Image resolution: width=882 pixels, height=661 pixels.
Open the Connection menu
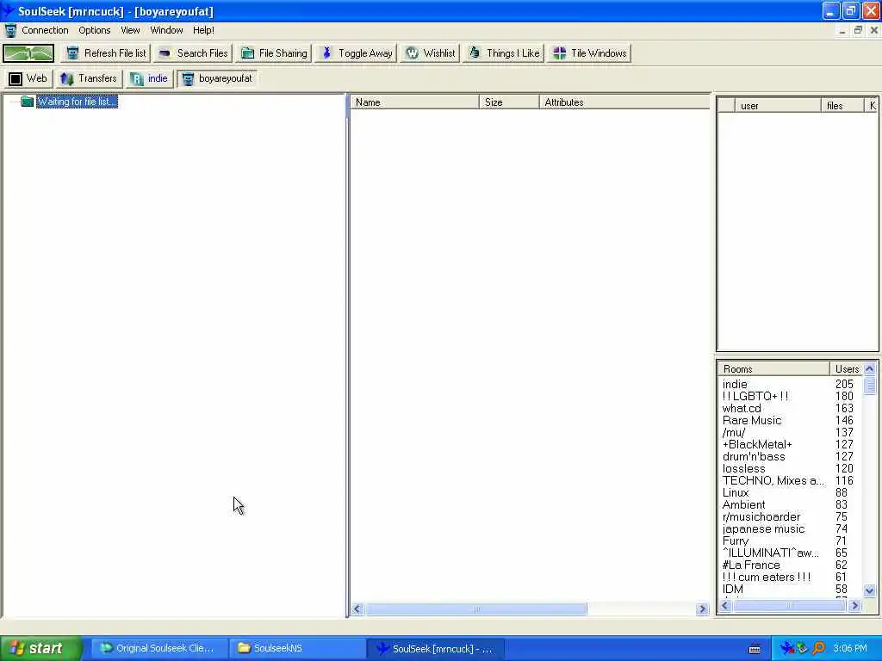click(45, 30)
